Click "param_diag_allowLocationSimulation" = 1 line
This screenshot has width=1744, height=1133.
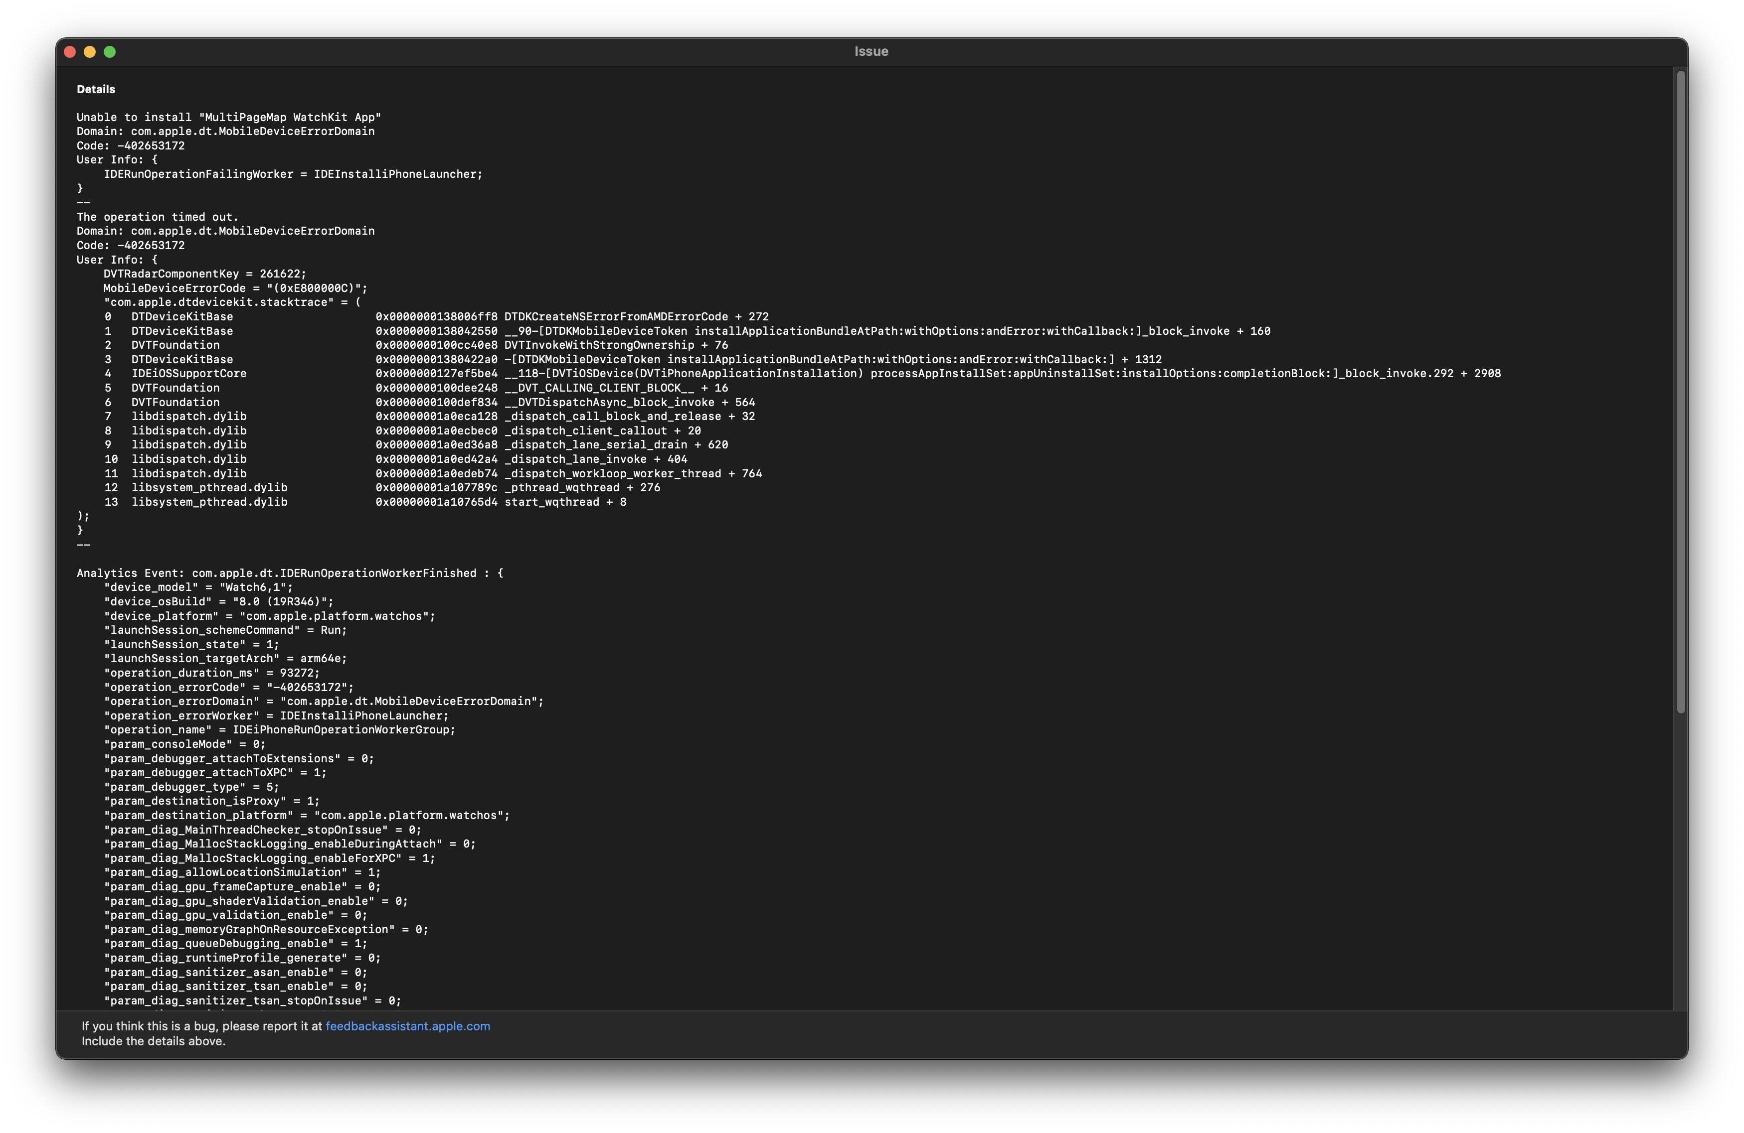coord(242,872)
